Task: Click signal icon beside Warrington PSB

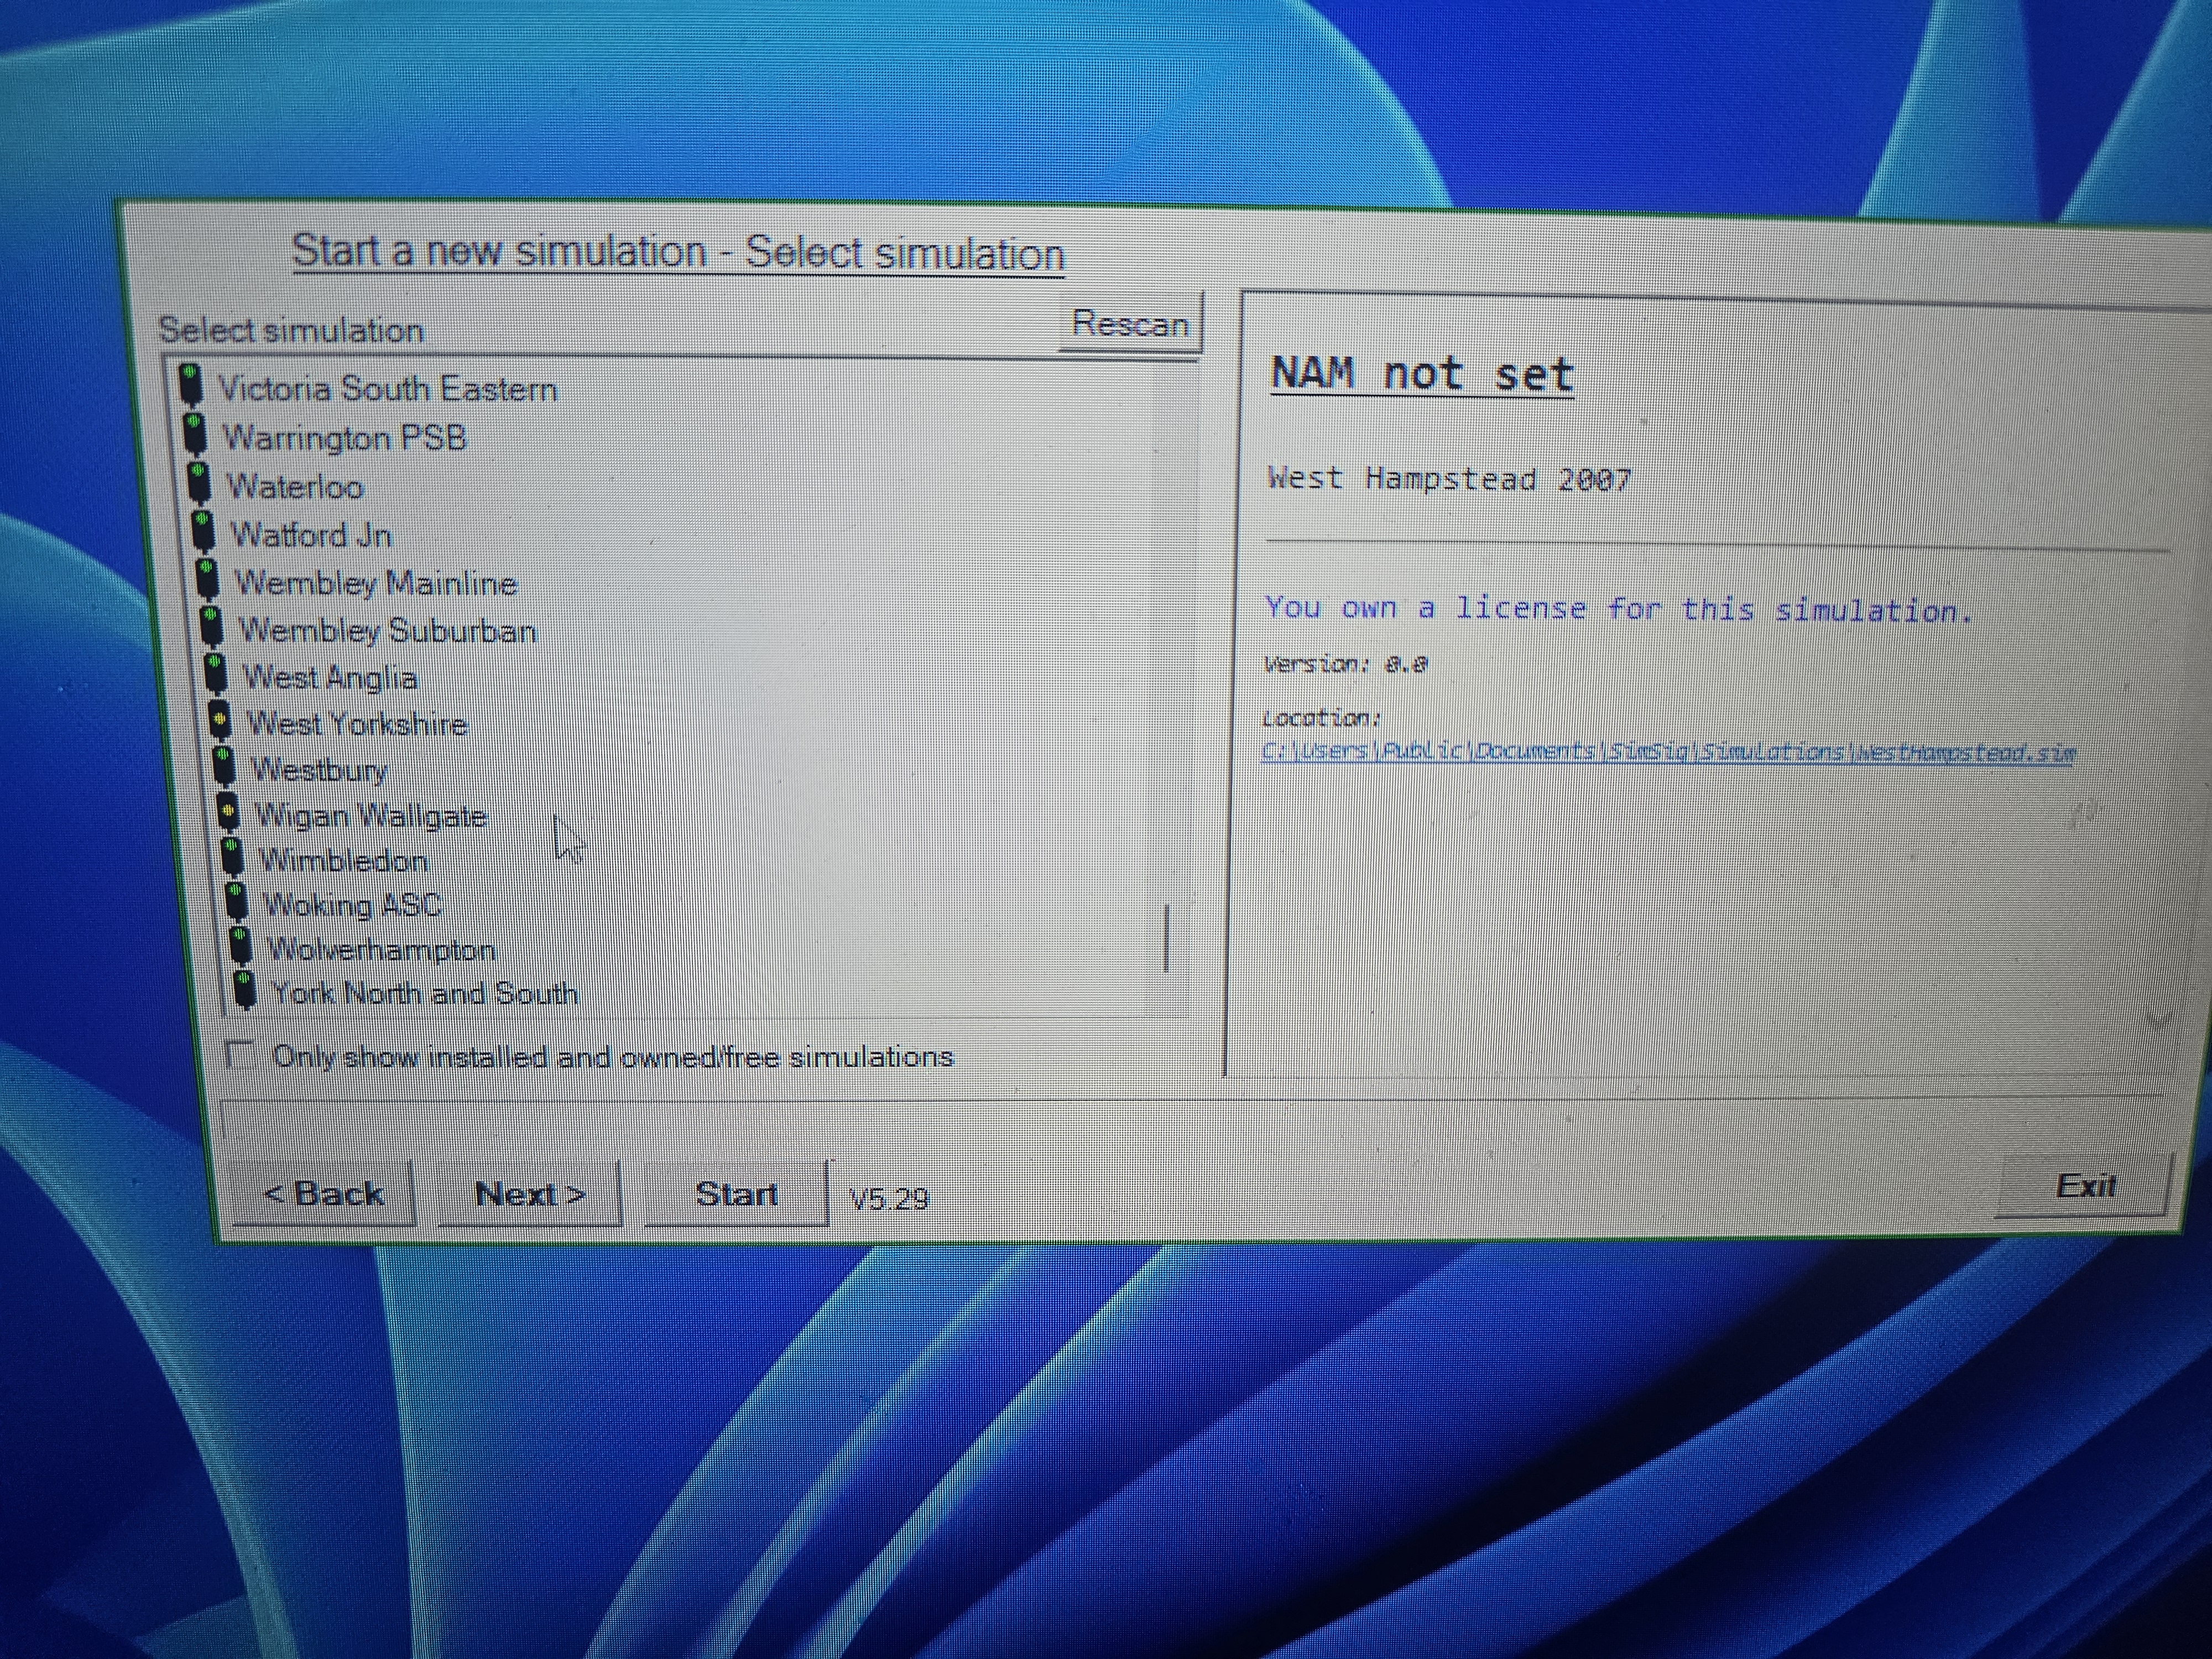Action: (x=194, y=435)
